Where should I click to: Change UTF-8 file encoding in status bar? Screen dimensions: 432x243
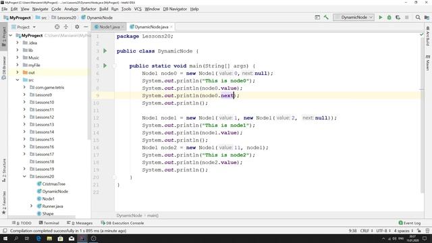coord(383,231)
